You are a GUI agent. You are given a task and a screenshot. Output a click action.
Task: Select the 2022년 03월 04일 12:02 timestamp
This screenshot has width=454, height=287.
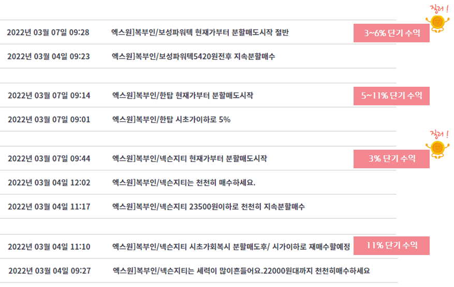49,183
